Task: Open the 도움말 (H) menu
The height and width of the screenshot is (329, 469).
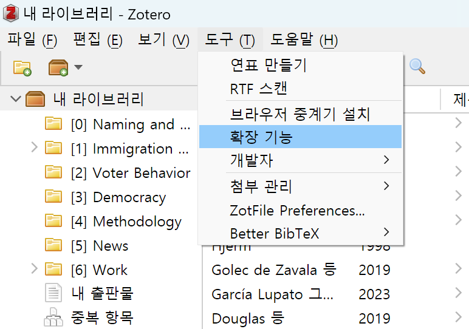Action: pyautogui.click(x=304, y=39)
